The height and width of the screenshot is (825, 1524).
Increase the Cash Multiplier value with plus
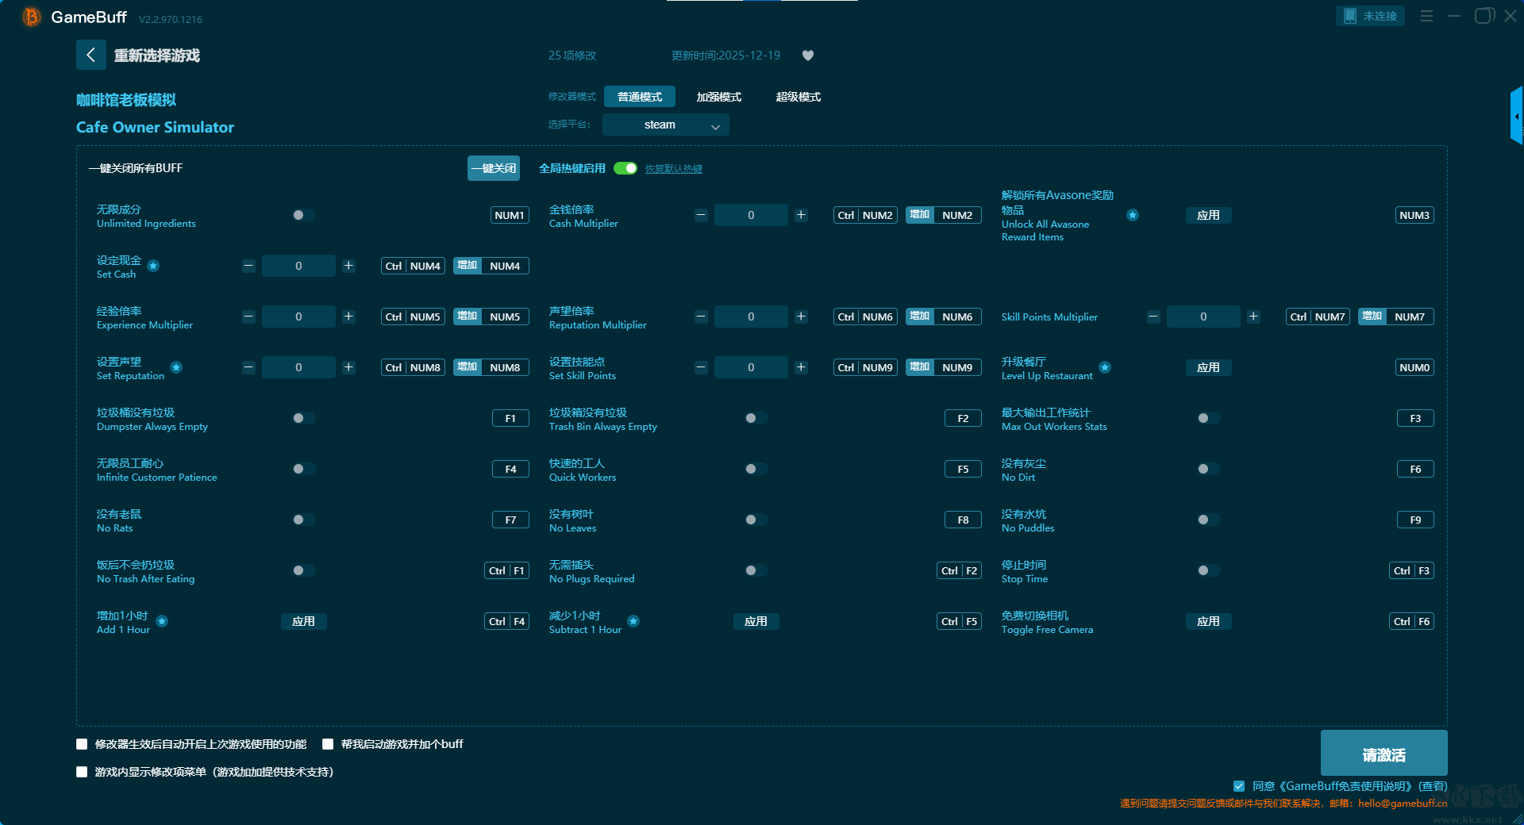click(x=801, y=215)
